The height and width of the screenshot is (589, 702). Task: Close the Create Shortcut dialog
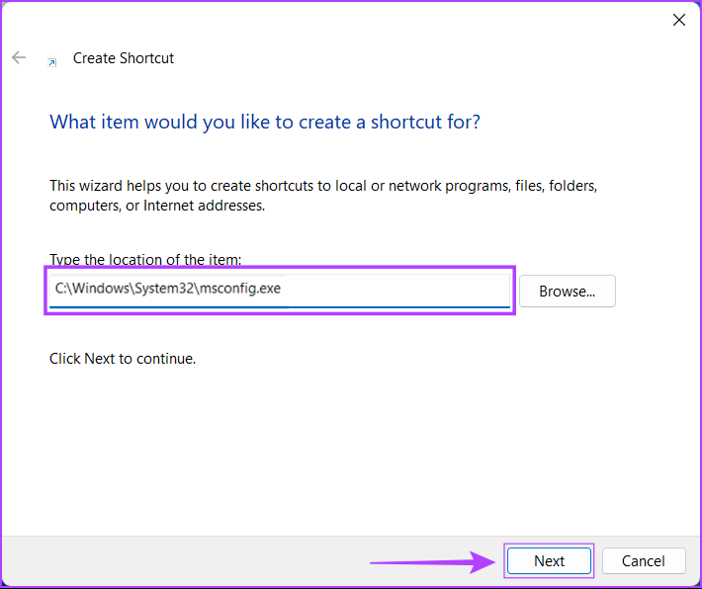678,20
